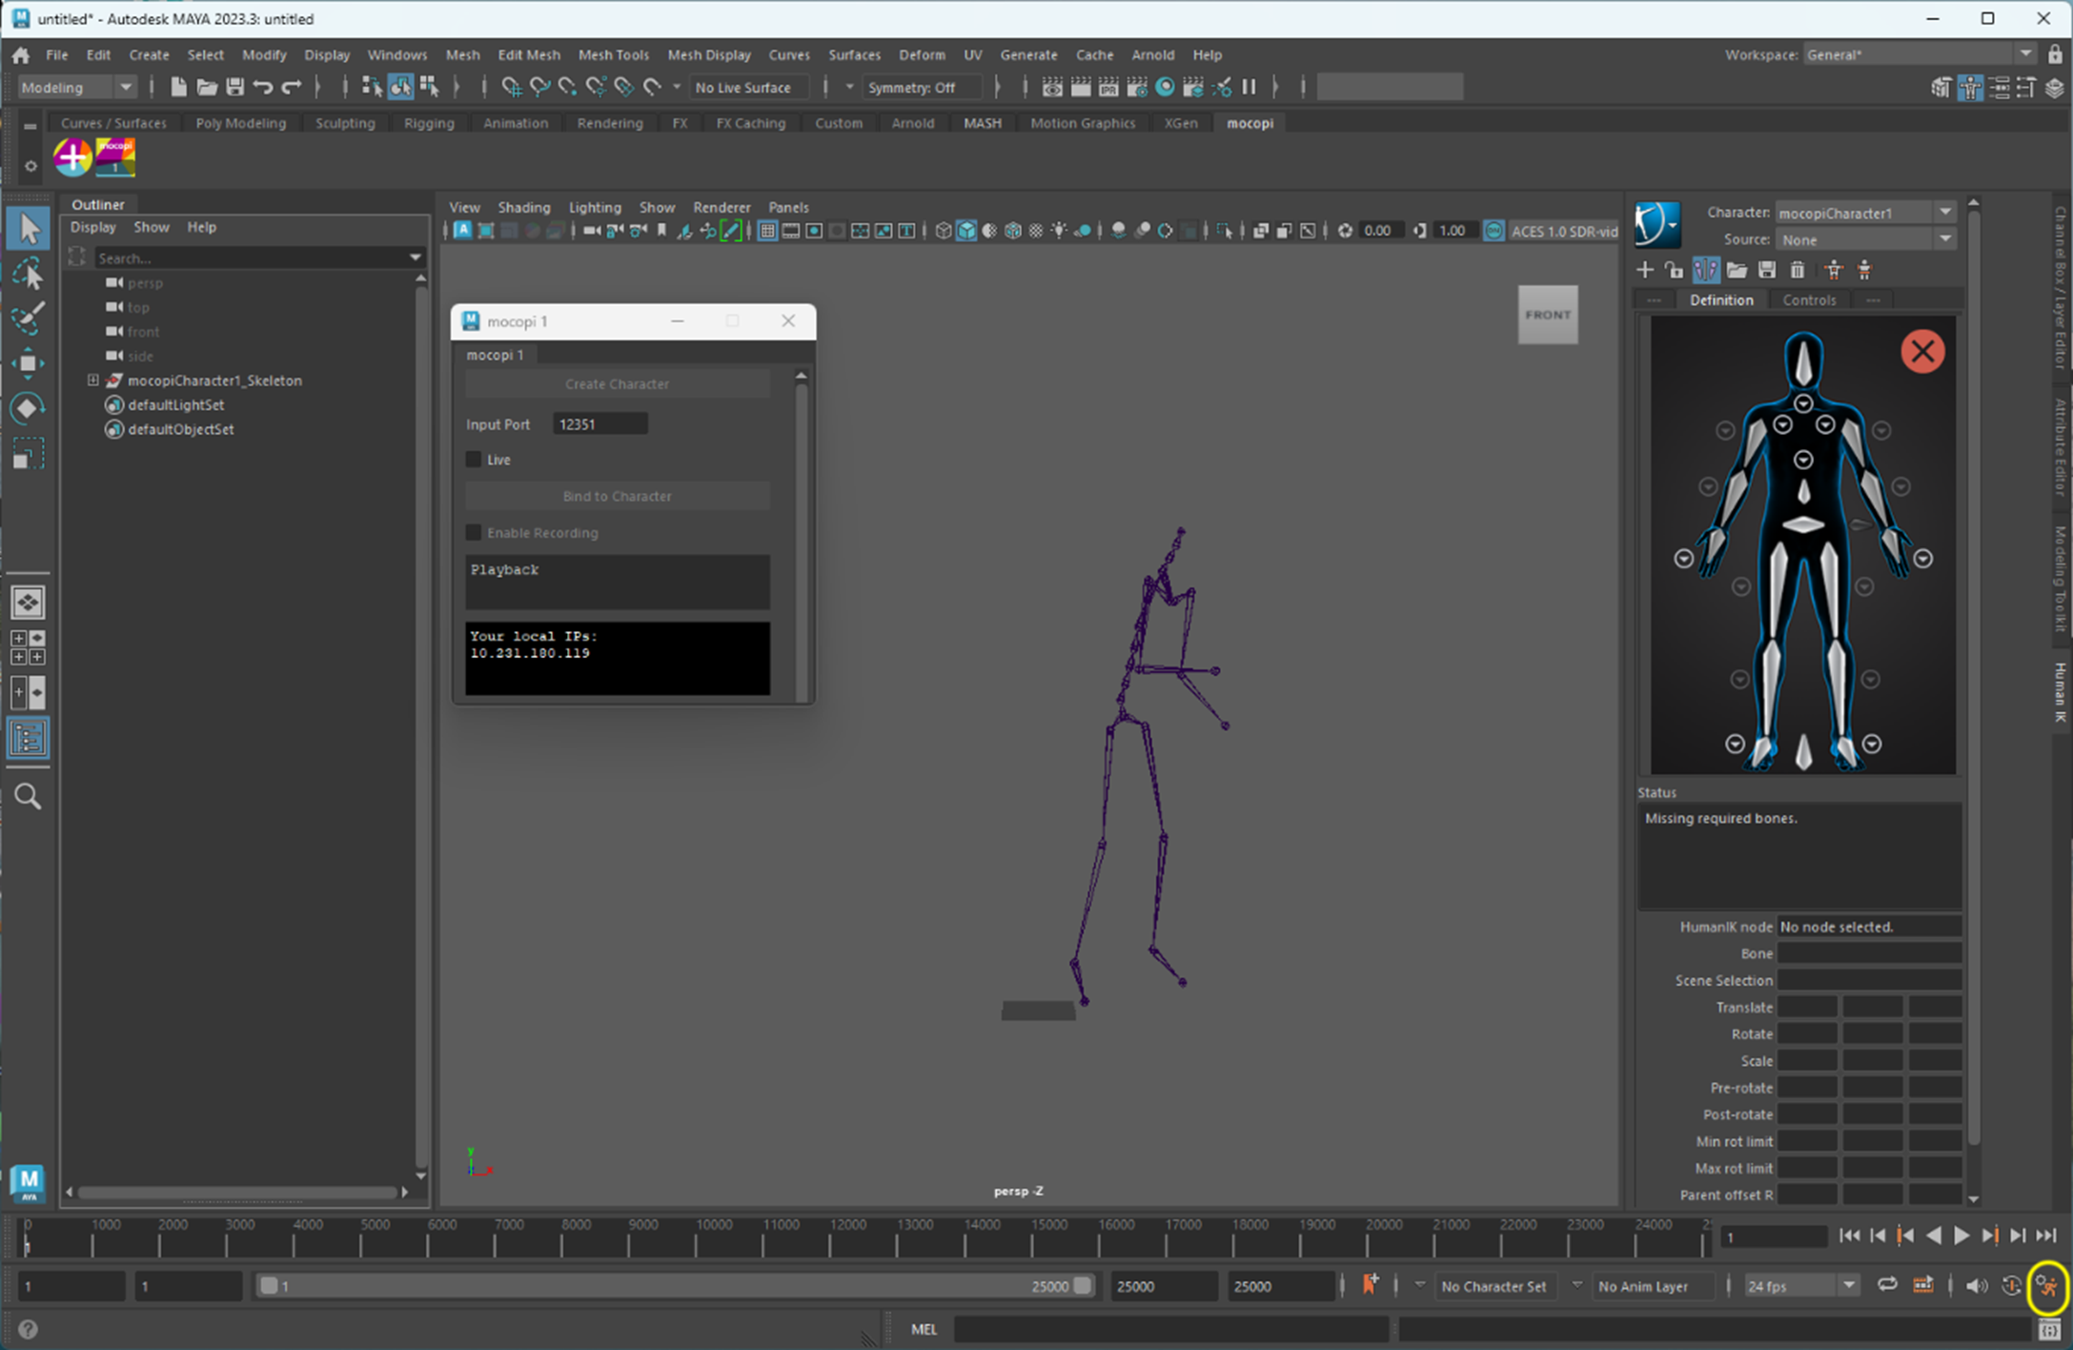Viewport: 2073px width, 1350px height.
Task: Click the Delete character trash icon
Action: point(1798,270)
